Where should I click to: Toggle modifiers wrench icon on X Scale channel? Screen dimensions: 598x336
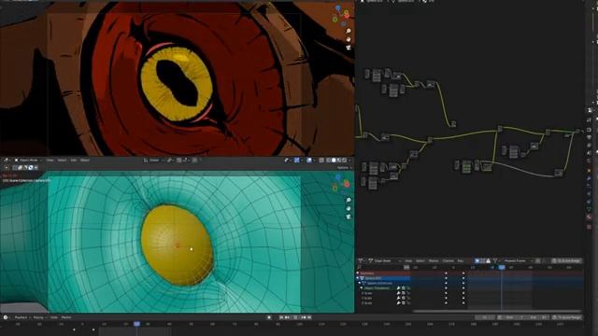[399, 293]
